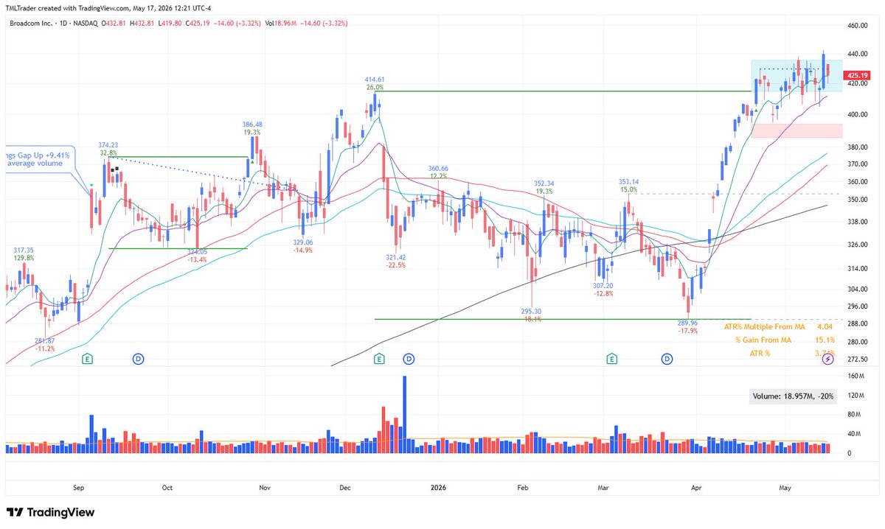
Task: Click the 317.35 pivot label
Action: 24,251
